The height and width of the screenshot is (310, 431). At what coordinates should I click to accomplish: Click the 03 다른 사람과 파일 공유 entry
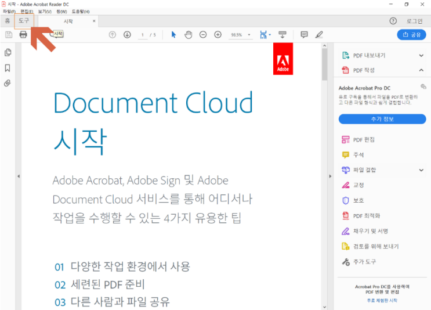tap(112, 302)
